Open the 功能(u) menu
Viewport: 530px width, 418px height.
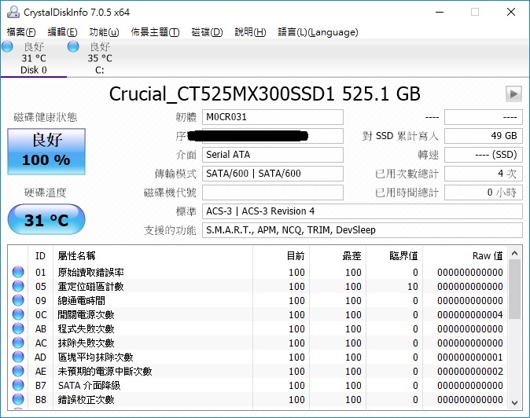(104, 32)
